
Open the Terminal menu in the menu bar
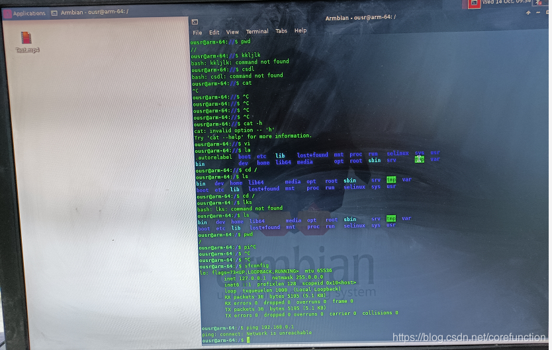point(257,31)
